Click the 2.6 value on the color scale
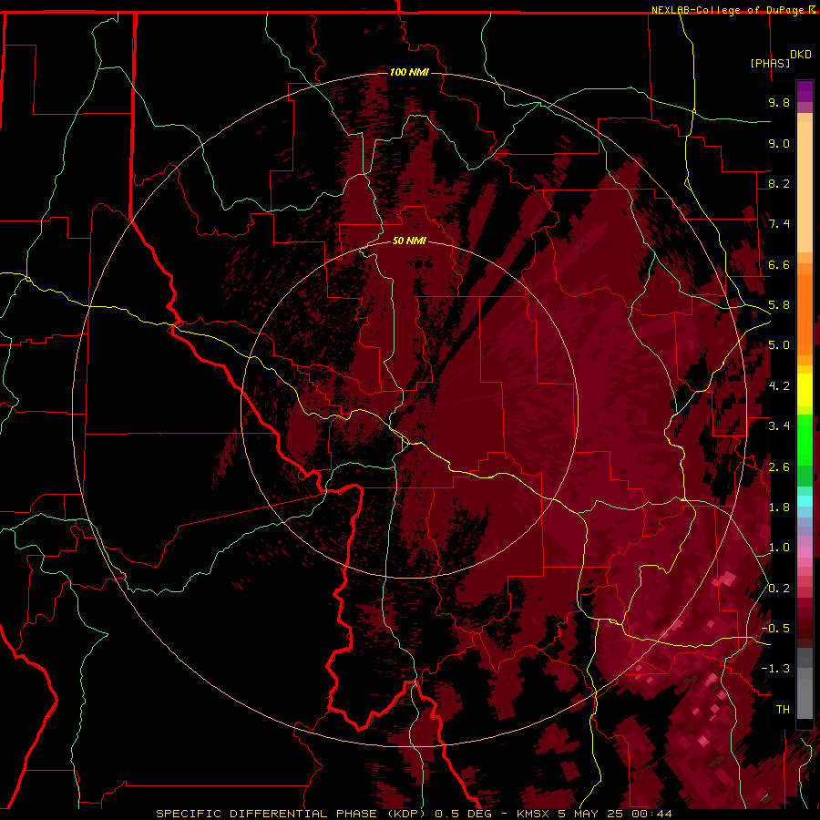Image resolution: width=820 pixels, height=820 pixels. tap(779, 467)
